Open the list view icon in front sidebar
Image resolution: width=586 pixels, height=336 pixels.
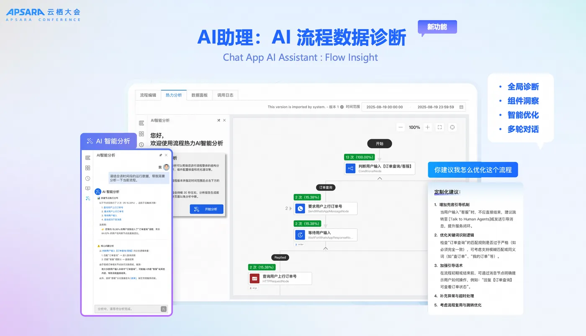(87, 158)
